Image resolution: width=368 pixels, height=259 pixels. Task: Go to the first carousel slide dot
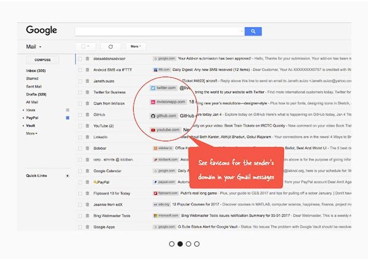pyautogui.click(x=172, y=244)
